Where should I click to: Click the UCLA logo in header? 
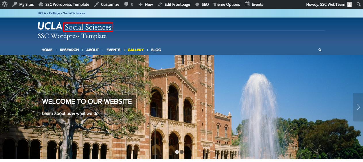coord(50,26)
